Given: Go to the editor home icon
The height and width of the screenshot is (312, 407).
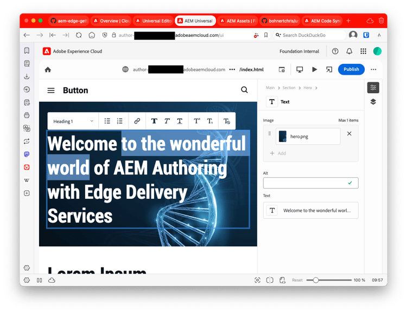Looking at the screenshot, I should [x=48, y=69].
